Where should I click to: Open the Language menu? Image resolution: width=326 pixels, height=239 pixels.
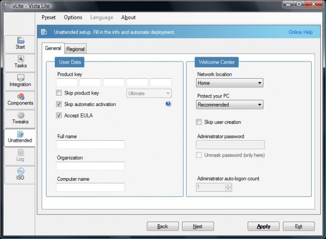101,17
